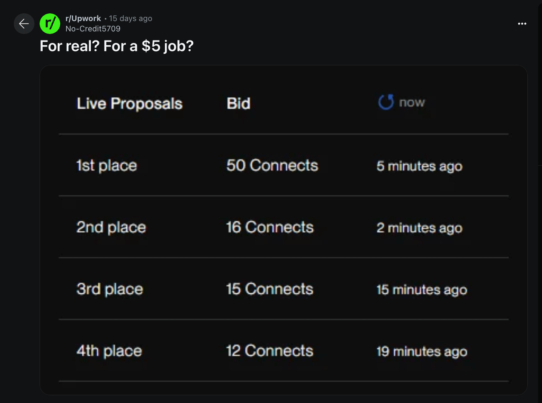This screenshot has height=403, width=542.
Task: Click the '15 days ago' timestamp
Action: 130,18
